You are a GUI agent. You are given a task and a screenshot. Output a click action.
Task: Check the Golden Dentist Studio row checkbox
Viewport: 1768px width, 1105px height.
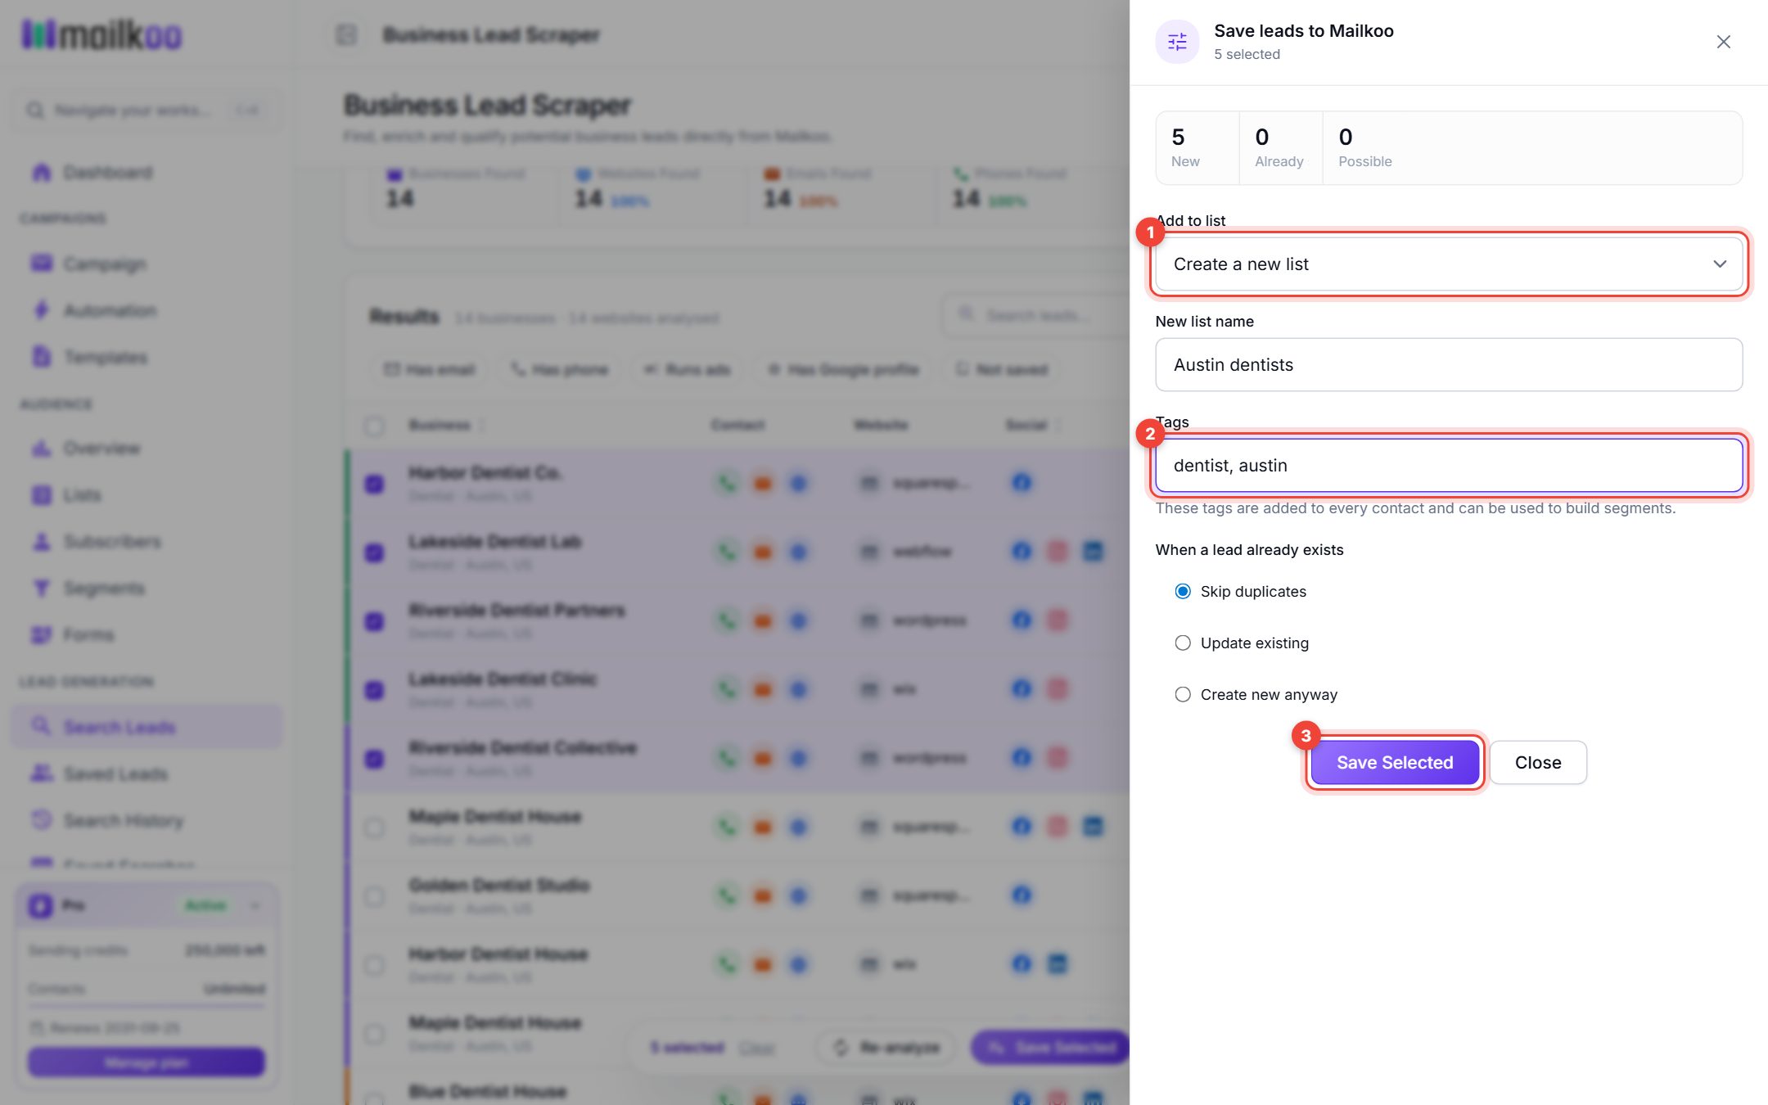tap(374, 896)
